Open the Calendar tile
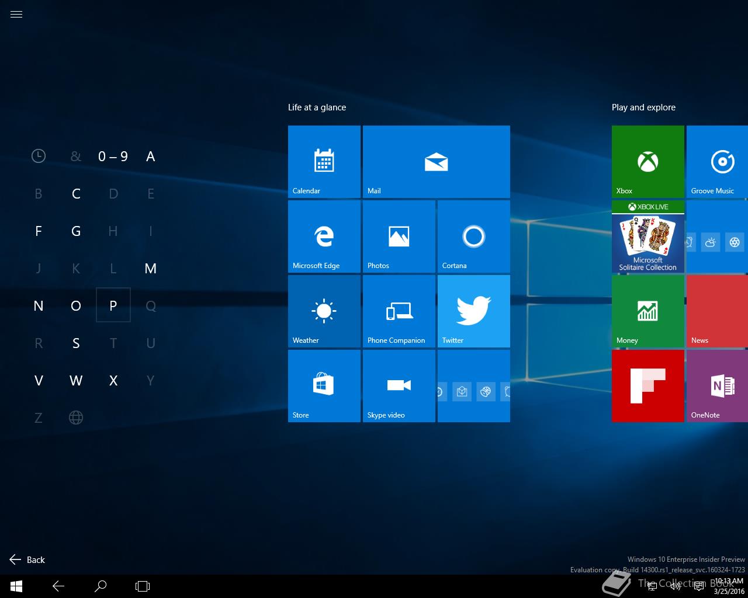748x598 pixels. [324, 162]
